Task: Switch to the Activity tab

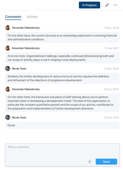Action: click(32, 17)
